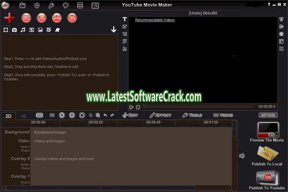Open the speech bubble feedback icon
288x192 pixels.
[x=66, y=6]
